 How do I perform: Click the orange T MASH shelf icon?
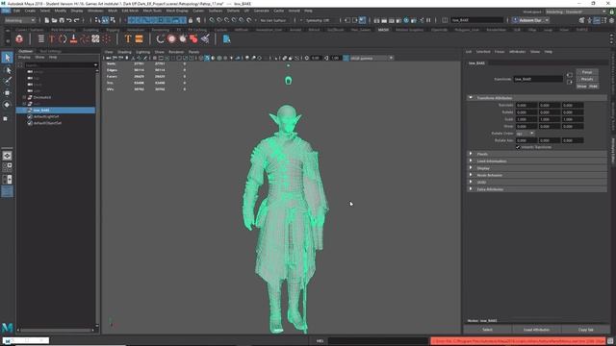(128, 38)
